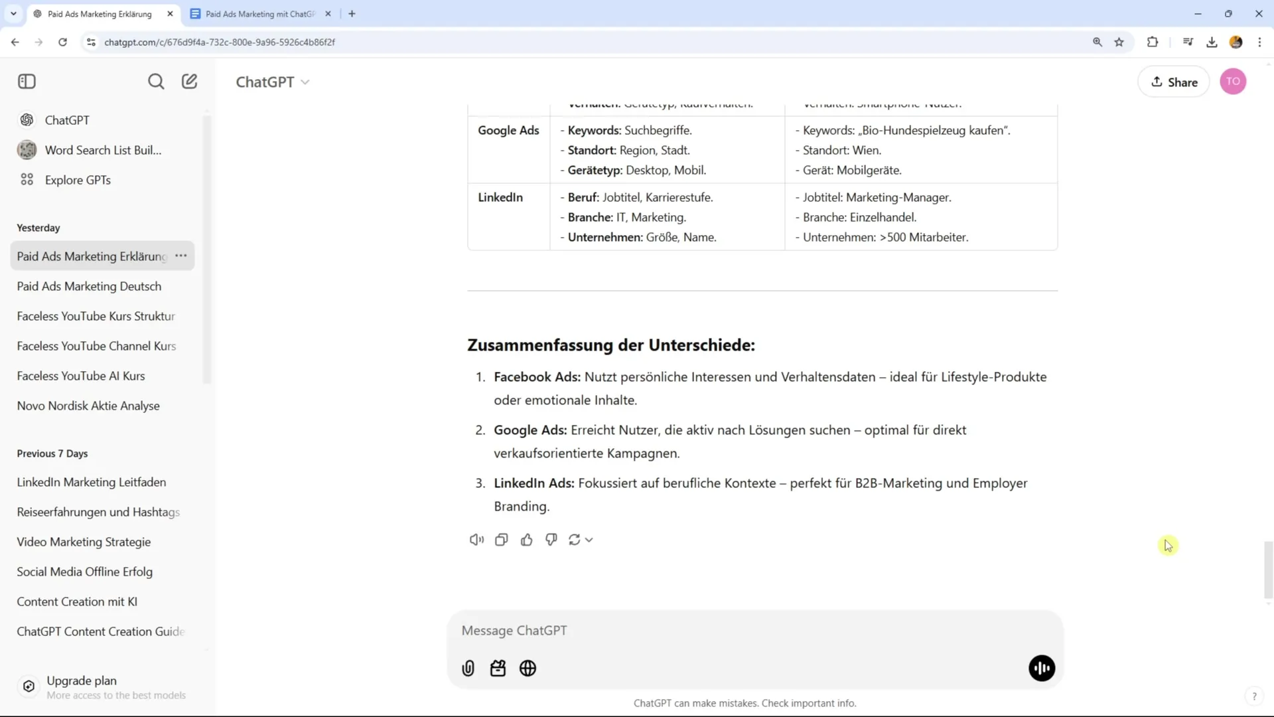1274x717 pixels.
Task: Click the Zusammenfassung der Unterschiede heading
Action: click(x=611, y=345)
